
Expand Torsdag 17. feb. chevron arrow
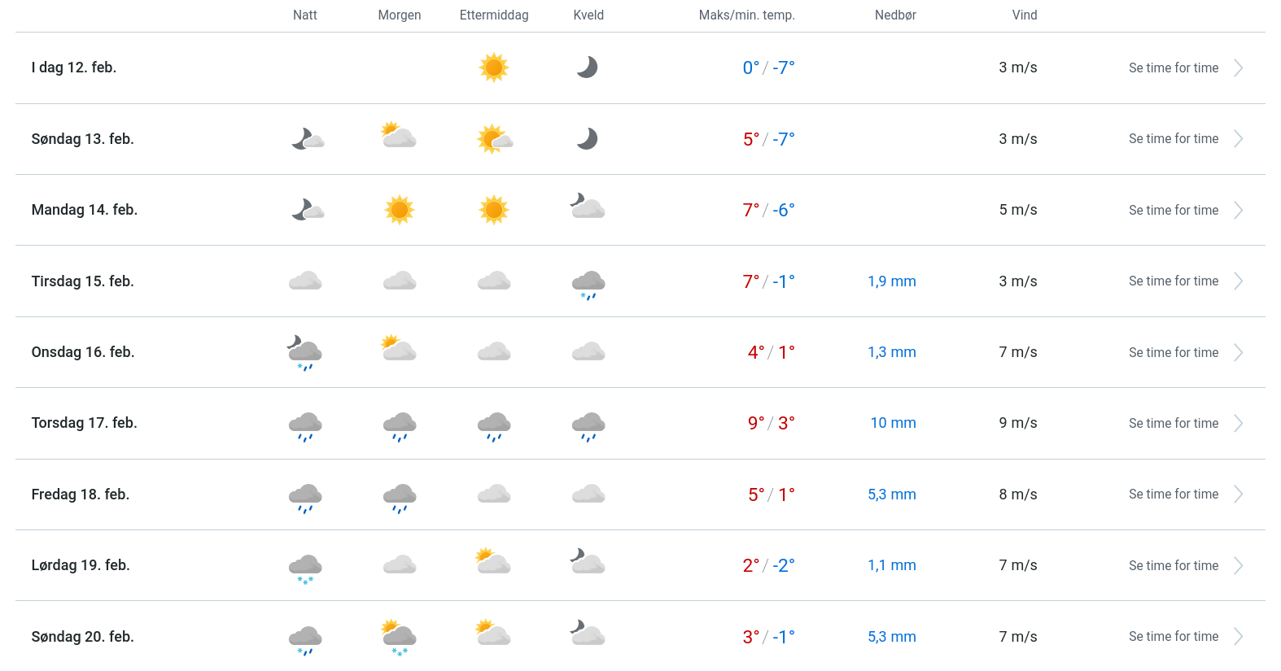[x=1238, y=424]
